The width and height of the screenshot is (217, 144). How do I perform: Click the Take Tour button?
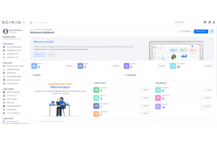point(40,54)
